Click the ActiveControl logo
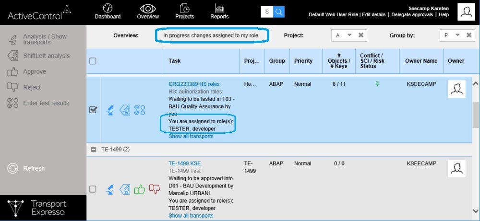Image resolution: width=480 pixels, height=221 pixels. [39, 12]
